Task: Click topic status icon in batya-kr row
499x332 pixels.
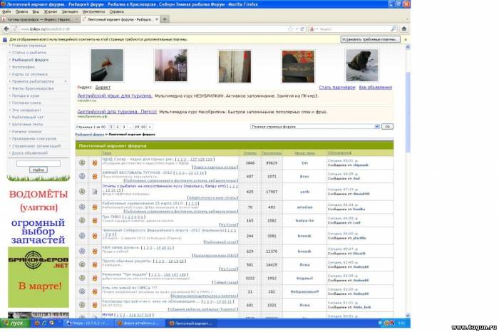Action: 82,220
